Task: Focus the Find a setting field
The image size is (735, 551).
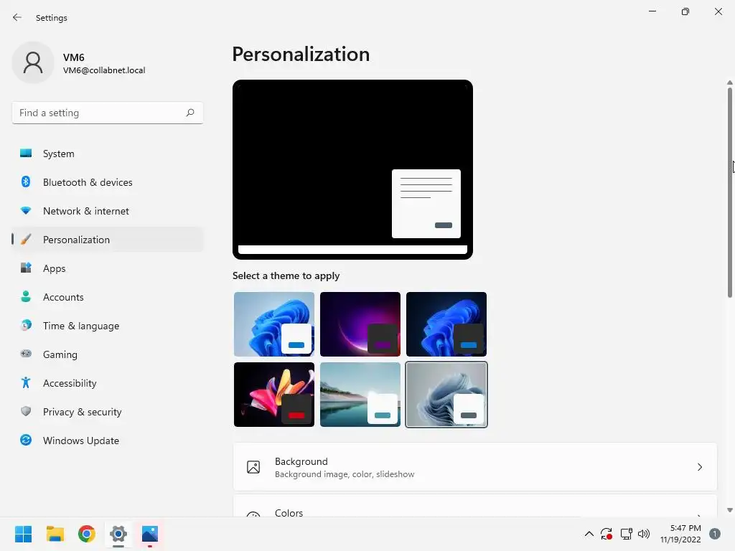Action: [108, 113]
